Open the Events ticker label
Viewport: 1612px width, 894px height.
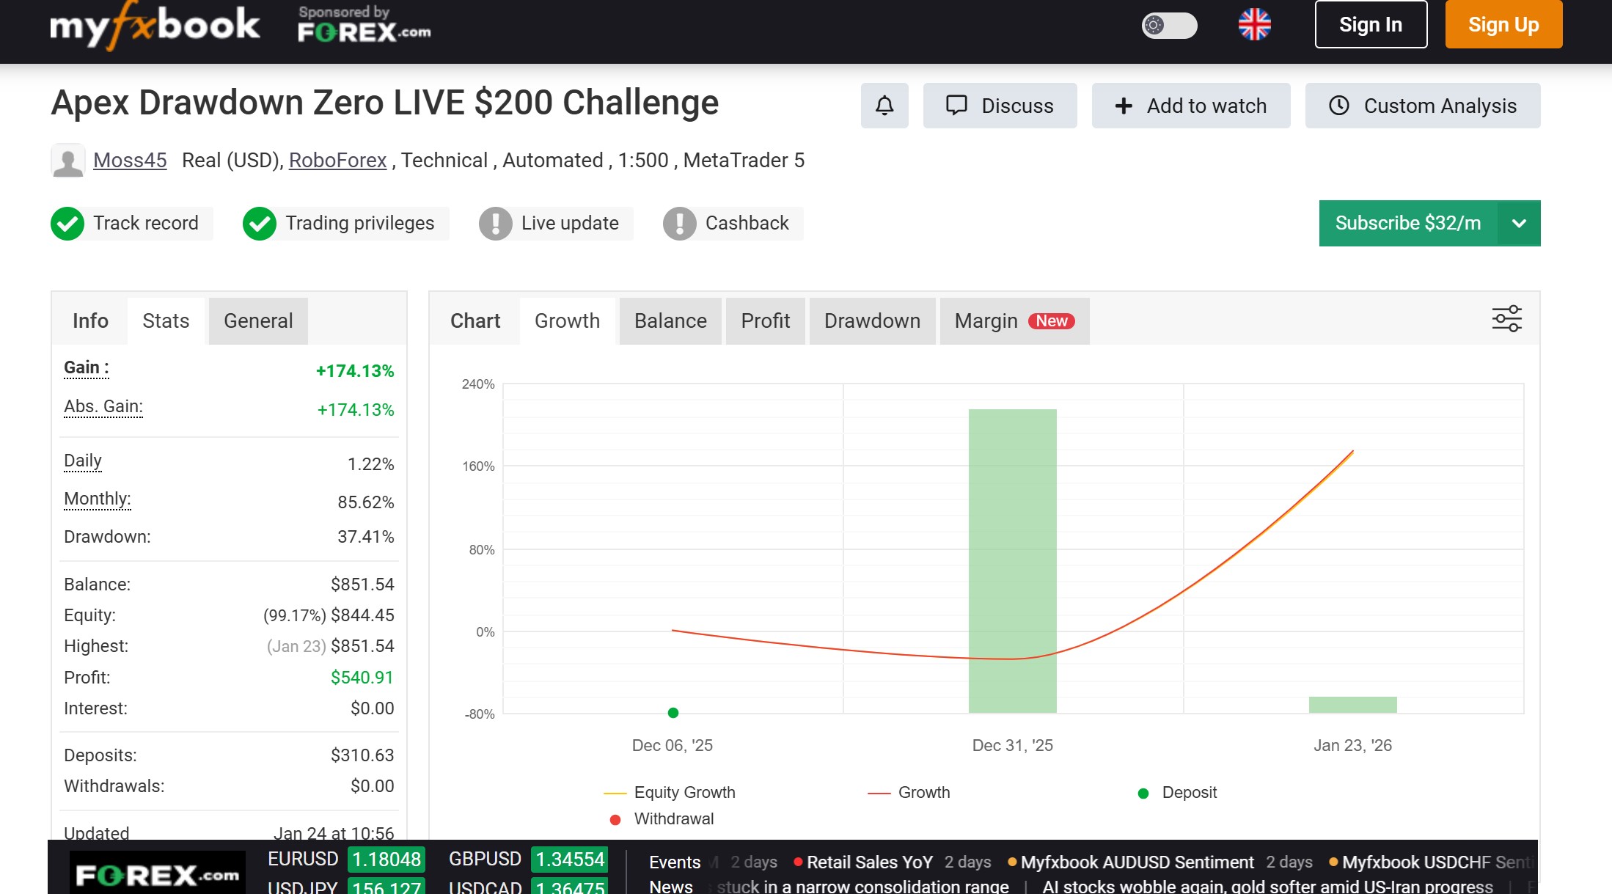675,862
